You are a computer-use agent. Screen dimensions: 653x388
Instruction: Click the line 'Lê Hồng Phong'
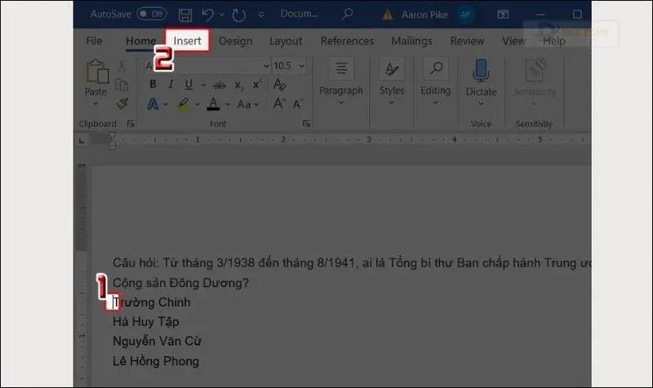pyautogui.click(x=156, y=361)
